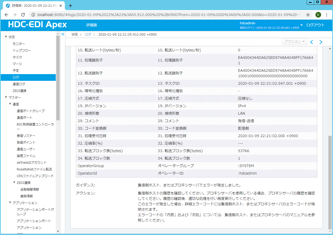Viewport: 333px width, 235px height.
Task: Click the :SYSTEM operator group value
Action: pos(246,166)
